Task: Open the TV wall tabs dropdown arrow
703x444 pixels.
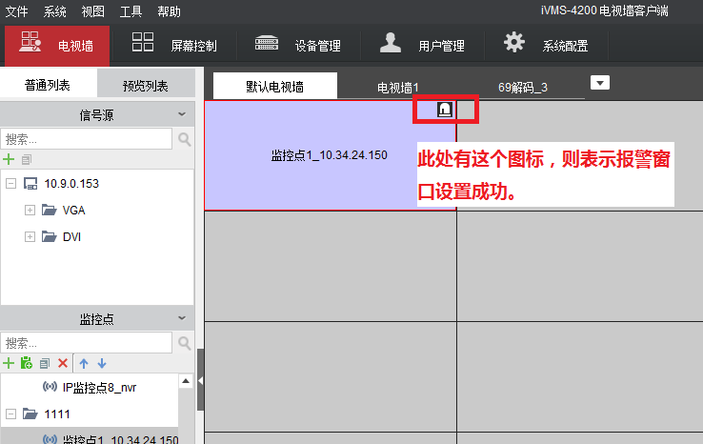Action: [599, 83]
